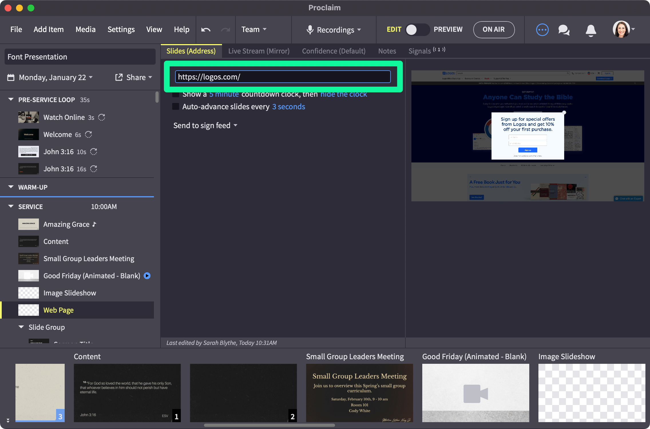The width and height of the screenshot is (650, 429).
Task: Expand the Send to sign feed dropdown
Action: pyautogui.click(x=205, y=126)
